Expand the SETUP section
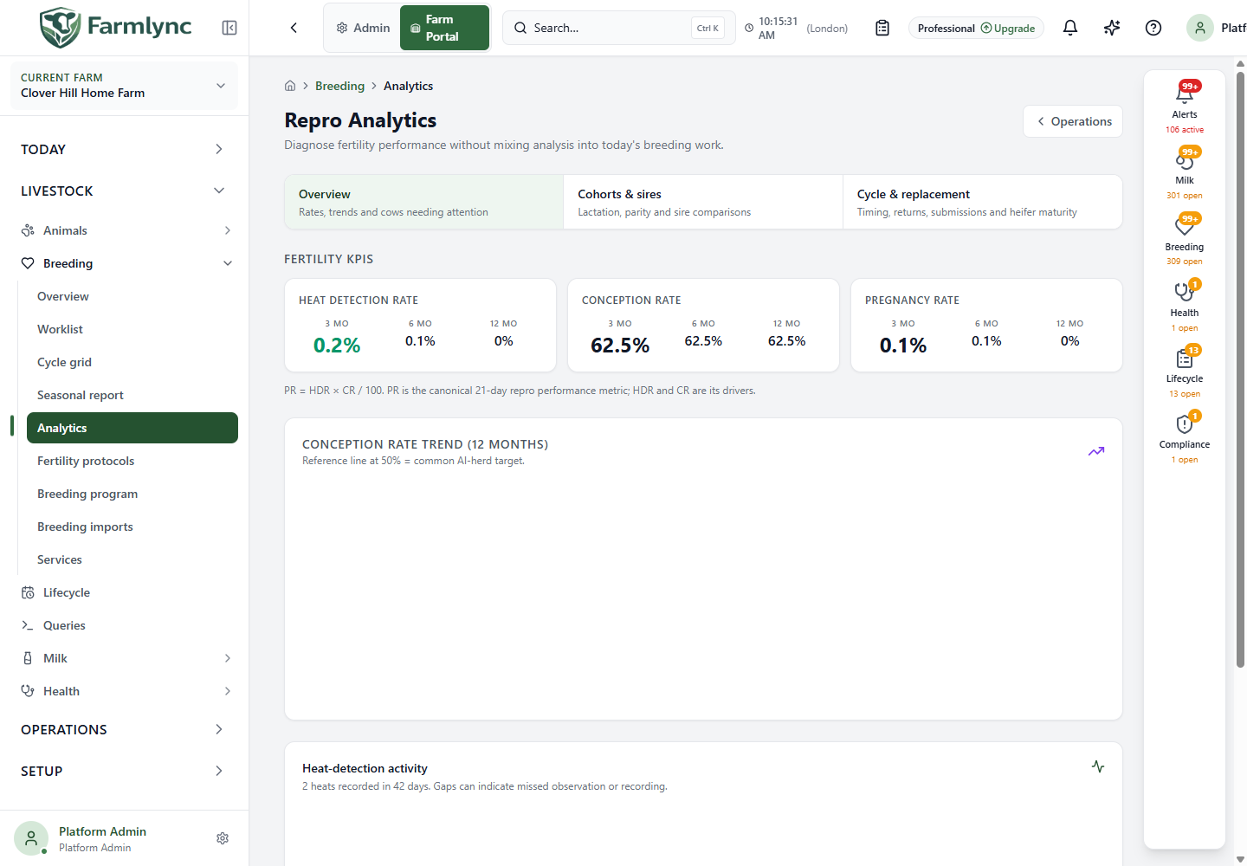 coord(124,771)
